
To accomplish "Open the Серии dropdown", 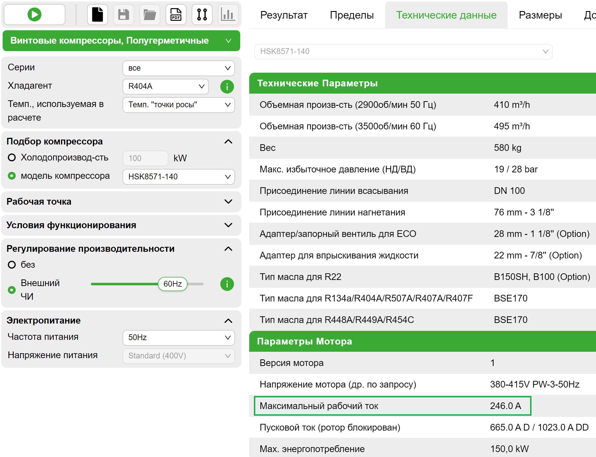I will [178, 68].
